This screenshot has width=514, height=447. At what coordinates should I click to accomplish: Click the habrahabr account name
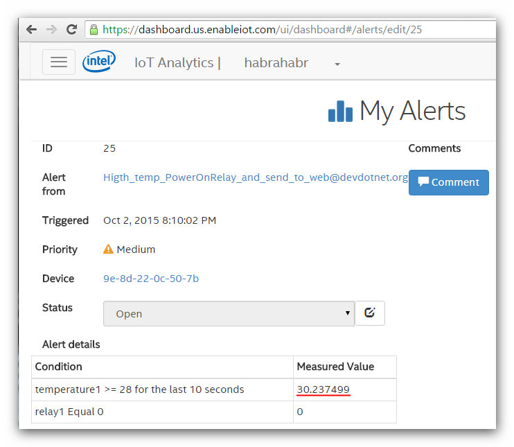[276, 62]
